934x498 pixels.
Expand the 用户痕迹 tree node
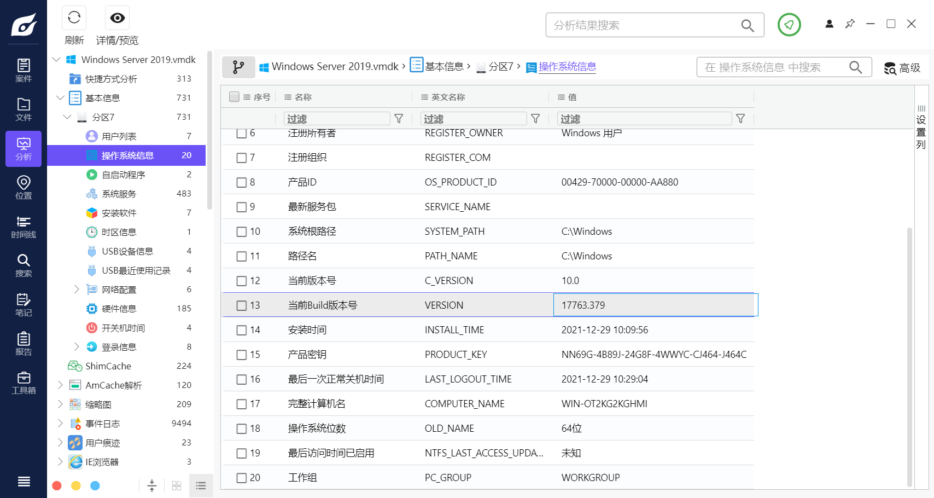click(x=60, y=442)
